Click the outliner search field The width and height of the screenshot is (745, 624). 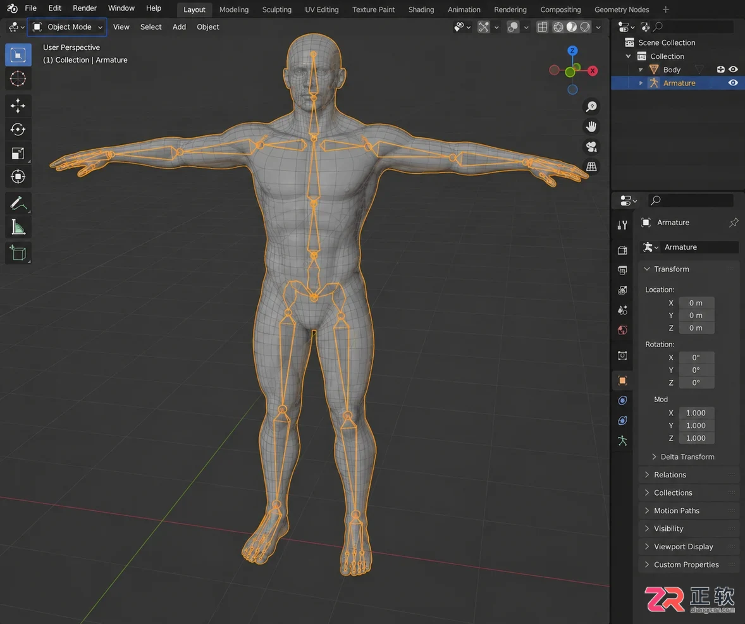(693, 27)
